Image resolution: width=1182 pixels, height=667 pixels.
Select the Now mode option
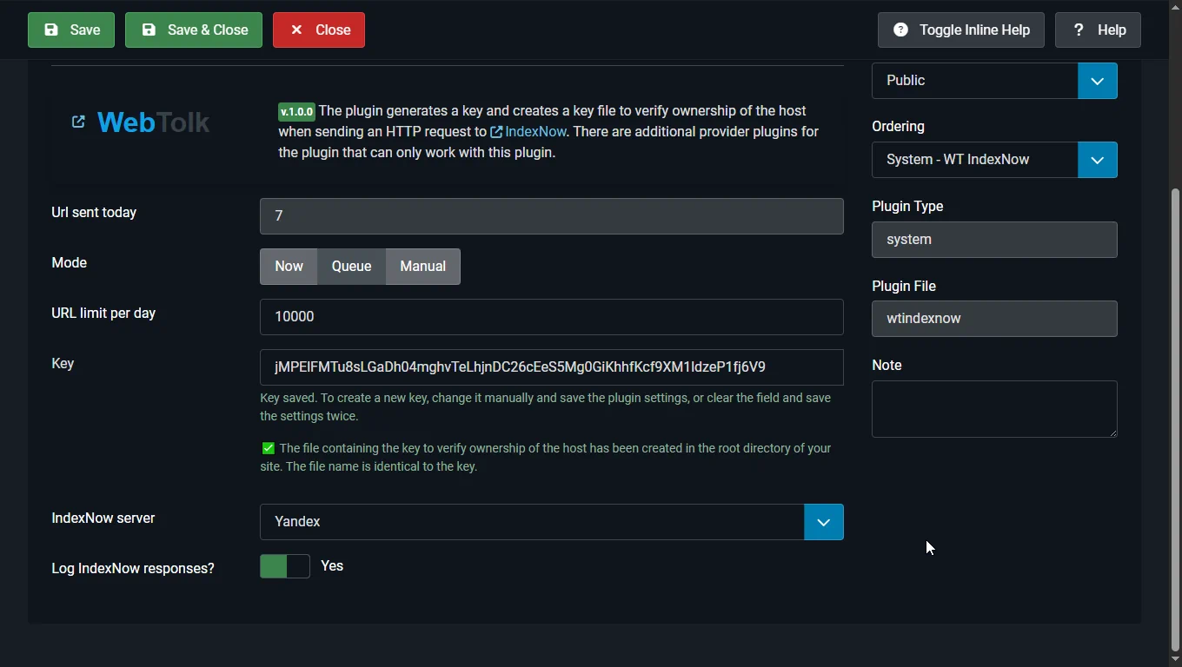click(289, 267)
